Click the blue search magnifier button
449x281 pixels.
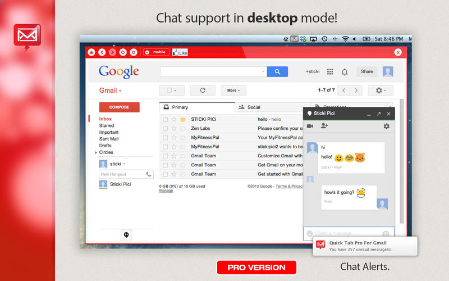(x=277, y=72)
